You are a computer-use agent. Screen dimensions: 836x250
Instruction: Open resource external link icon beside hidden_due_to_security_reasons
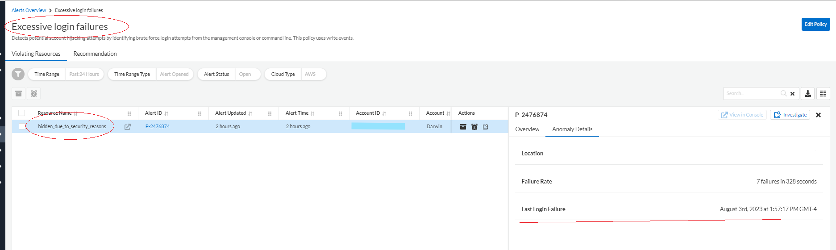(x=128, y=127)
